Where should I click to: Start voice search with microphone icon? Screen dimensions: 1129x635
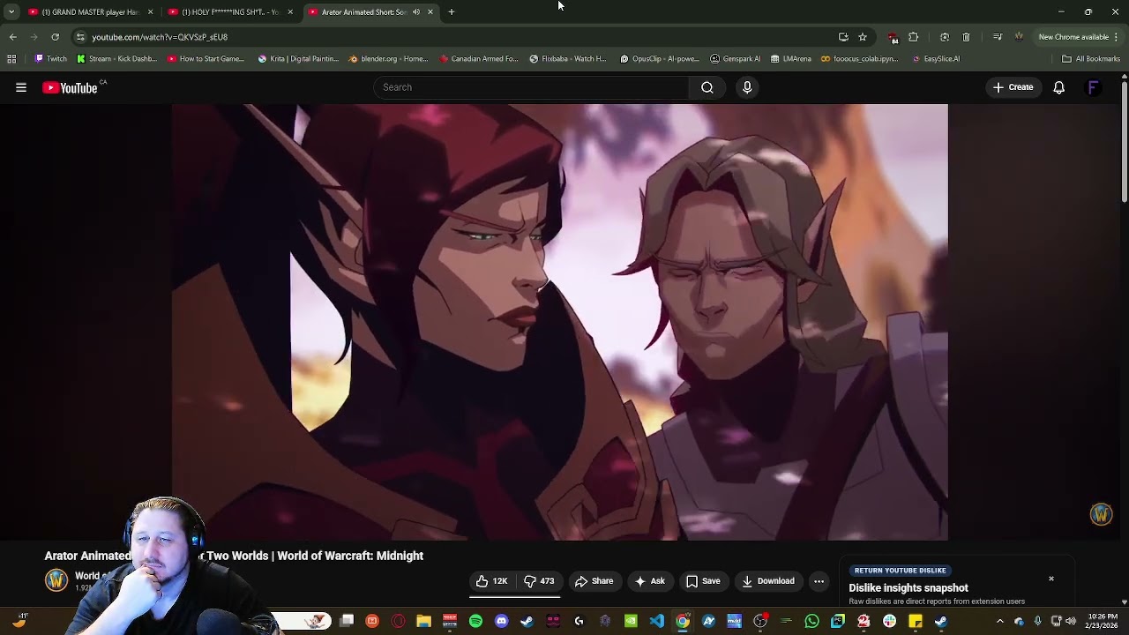[x=747, y=87]
